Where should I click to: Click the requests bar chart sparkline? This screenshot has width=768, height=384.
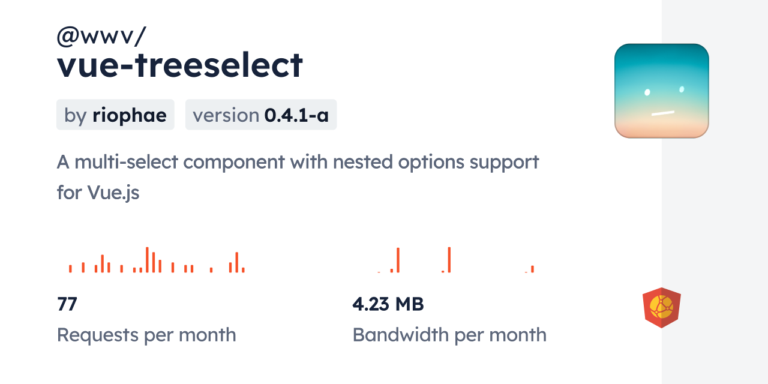click(157, 260)
